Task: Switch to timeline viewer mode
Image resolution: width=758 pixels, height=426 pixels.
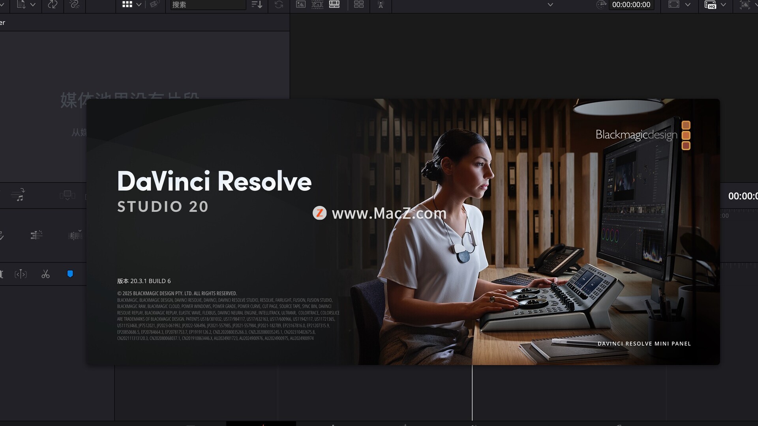Action: tap(334, 5)
